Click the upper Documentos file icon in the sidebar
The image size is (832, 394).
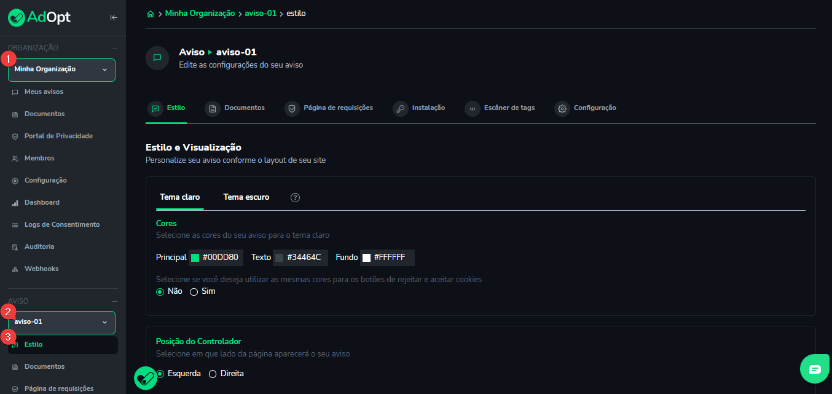coord(15,114)
